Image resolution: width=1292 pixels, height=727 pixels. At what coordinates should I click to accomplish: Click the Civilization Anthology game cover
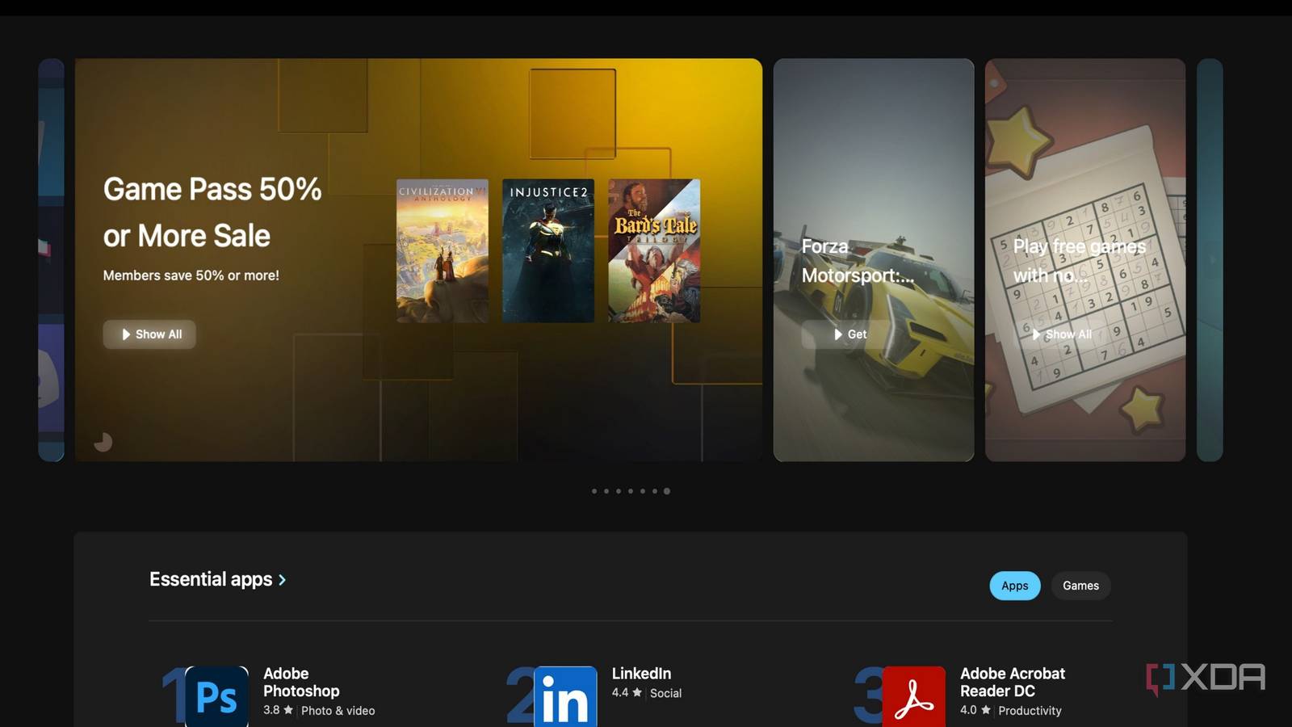coord(443,251)
